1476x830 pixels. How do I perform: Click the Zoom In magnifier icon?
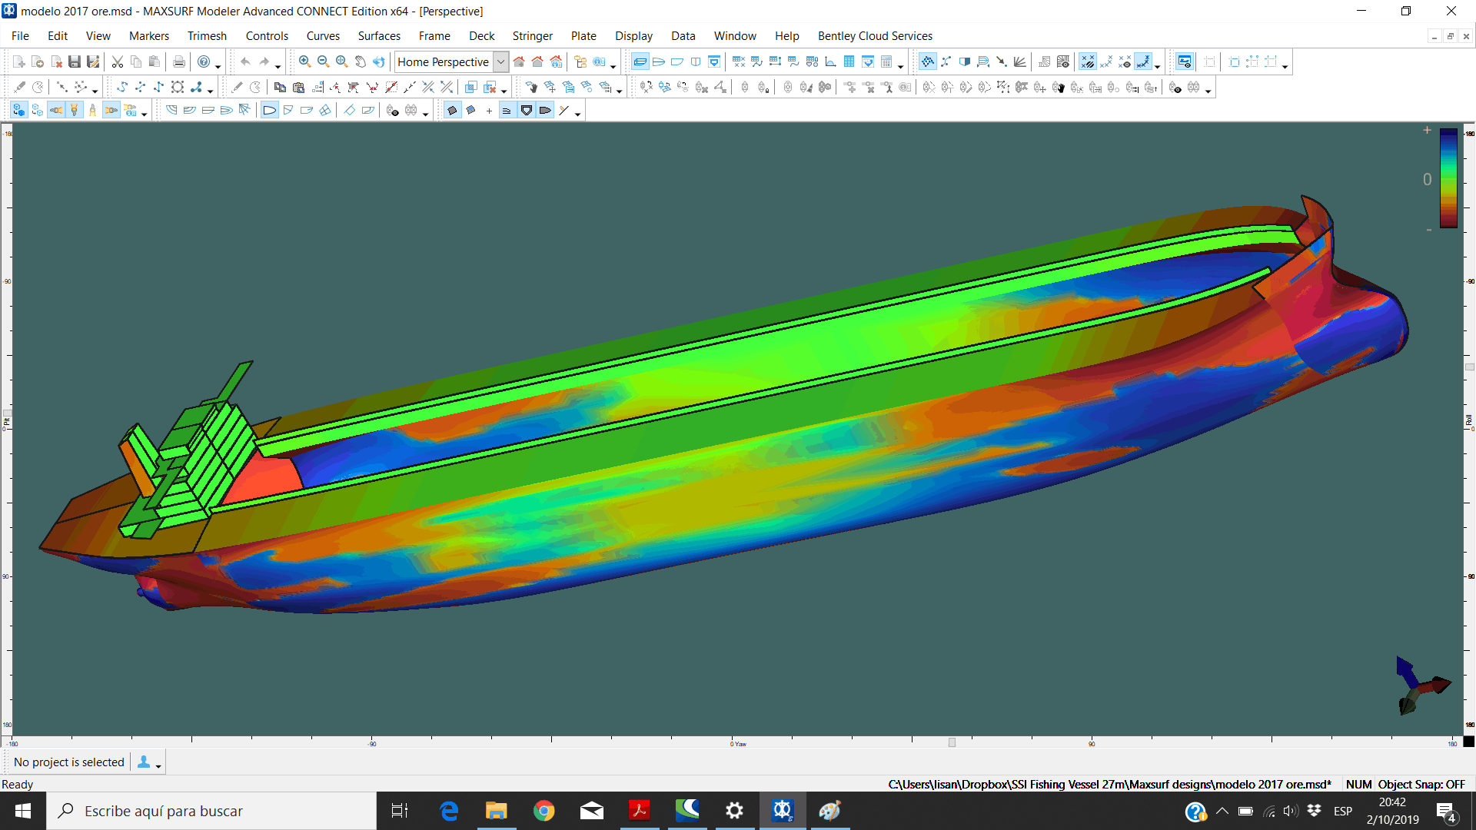305,62
